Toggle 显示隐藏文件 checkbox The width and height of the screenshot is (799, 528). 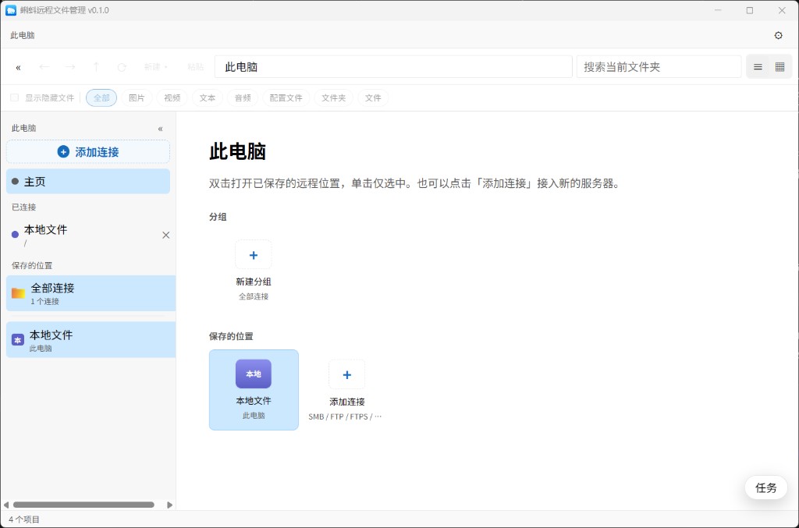[x=15, y=97]
